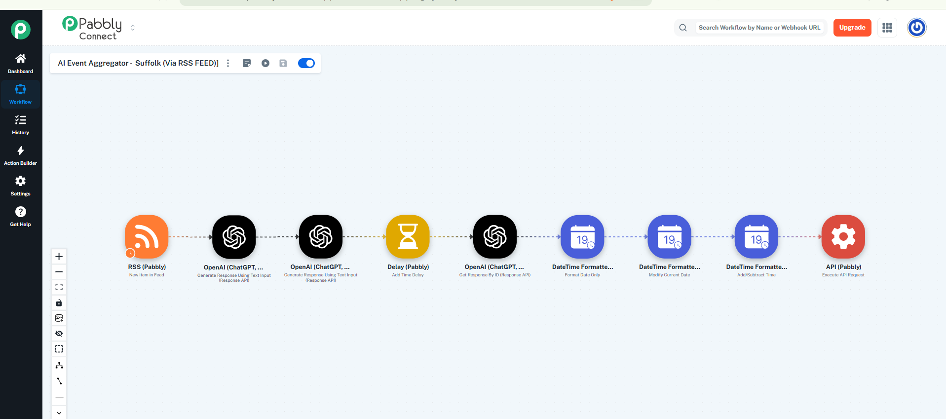
Task: Expand the canvas toolbar chevron
Action: (x=59, y=413)
